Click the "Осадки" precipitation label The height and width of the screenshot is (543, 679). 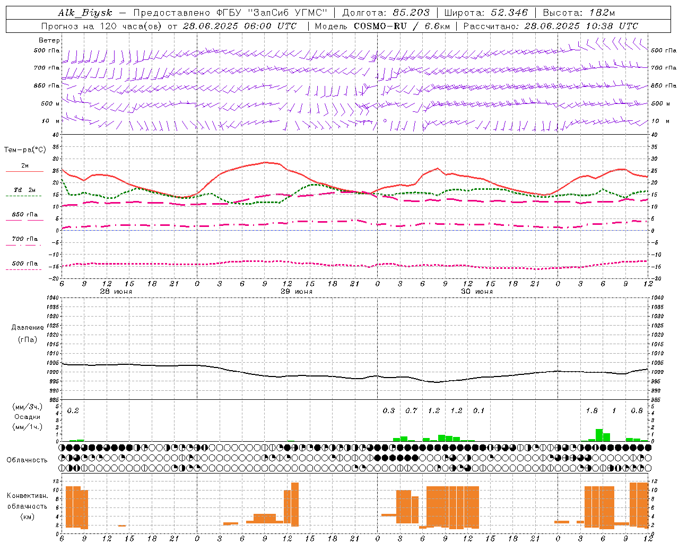[28, 417]
